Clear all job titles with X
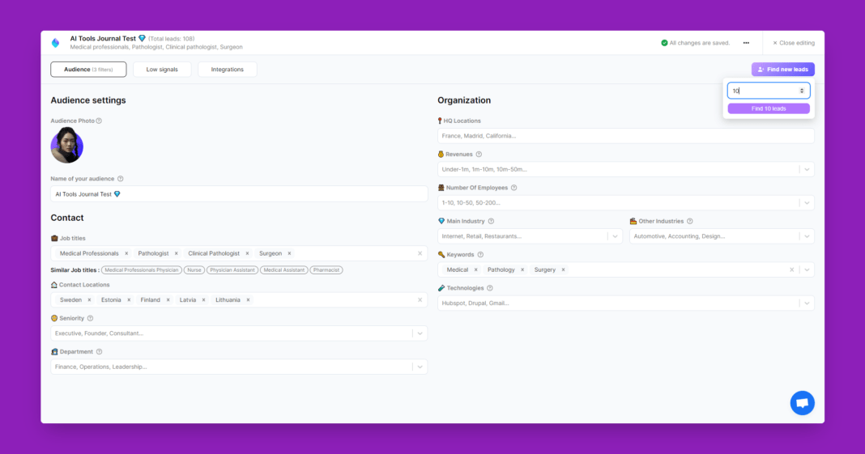This screenshot has height=454, width=865. (x=420, y=253)
